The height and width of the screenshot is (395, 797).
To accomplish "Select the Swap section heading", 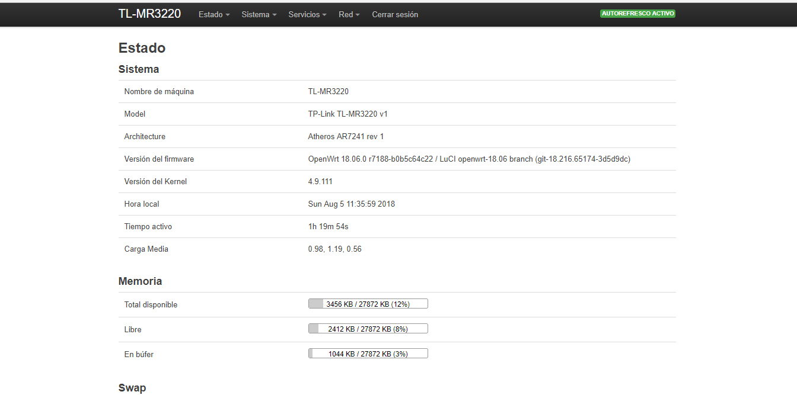I will [x=132, y=388].
